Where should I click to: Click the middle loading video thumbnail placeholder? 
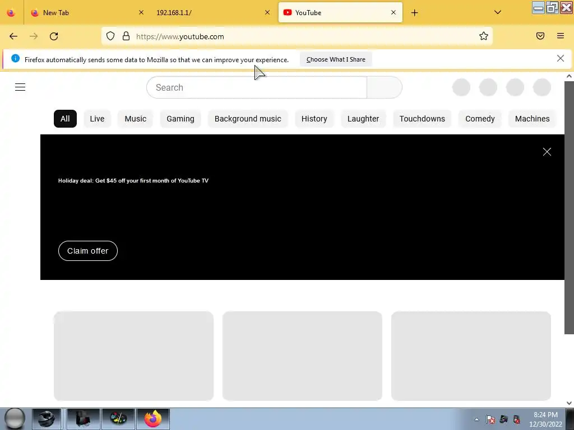point(302,356)
